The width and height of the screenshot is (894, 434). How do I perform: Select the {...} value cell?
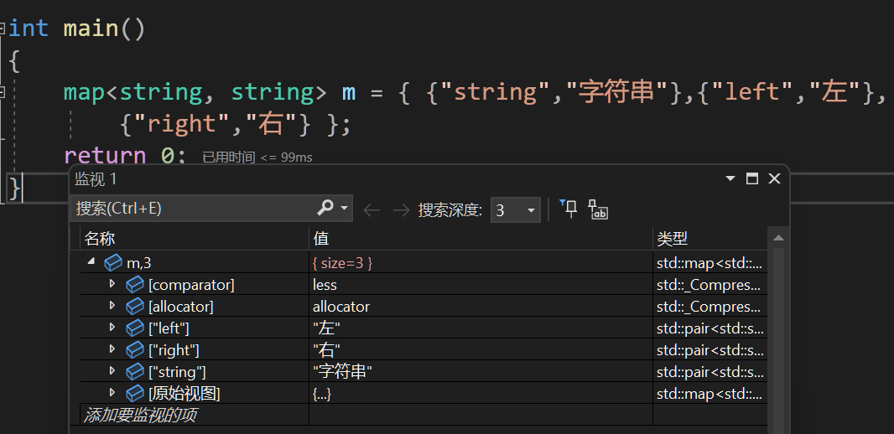321,394
